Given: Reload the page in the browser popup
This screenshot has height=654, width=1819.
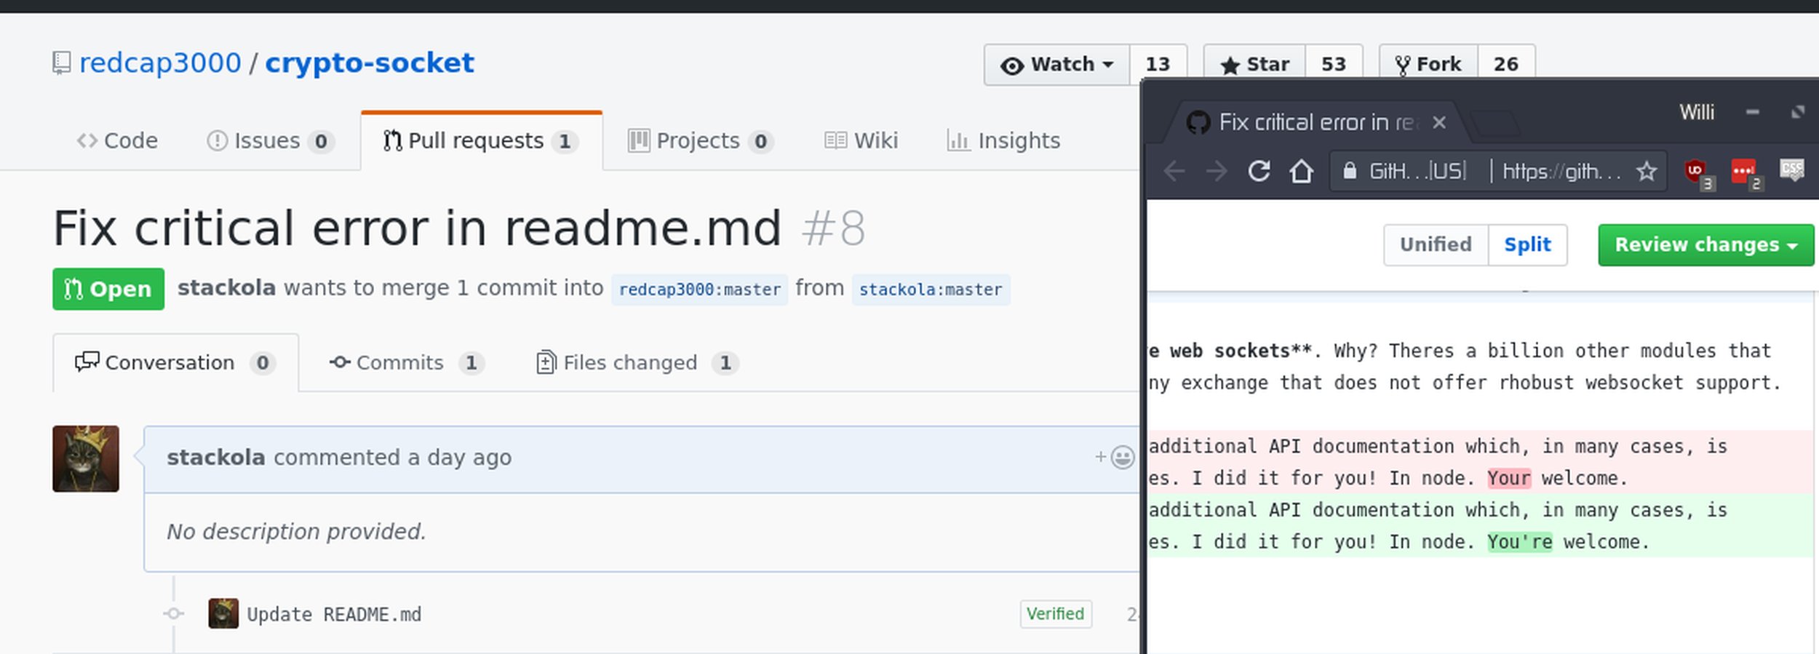Looking at the screenshot, I should [x=1259, y=172].
